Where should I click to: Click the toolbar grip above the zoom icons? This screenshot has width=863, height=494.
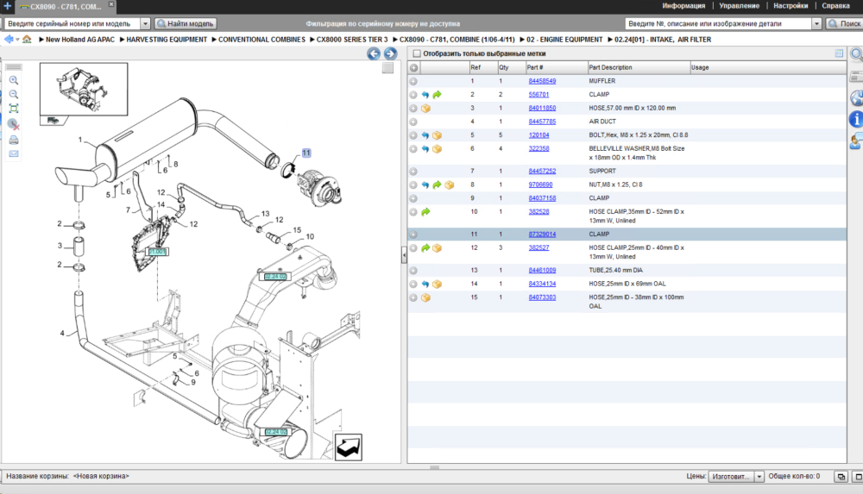point(14,67)
